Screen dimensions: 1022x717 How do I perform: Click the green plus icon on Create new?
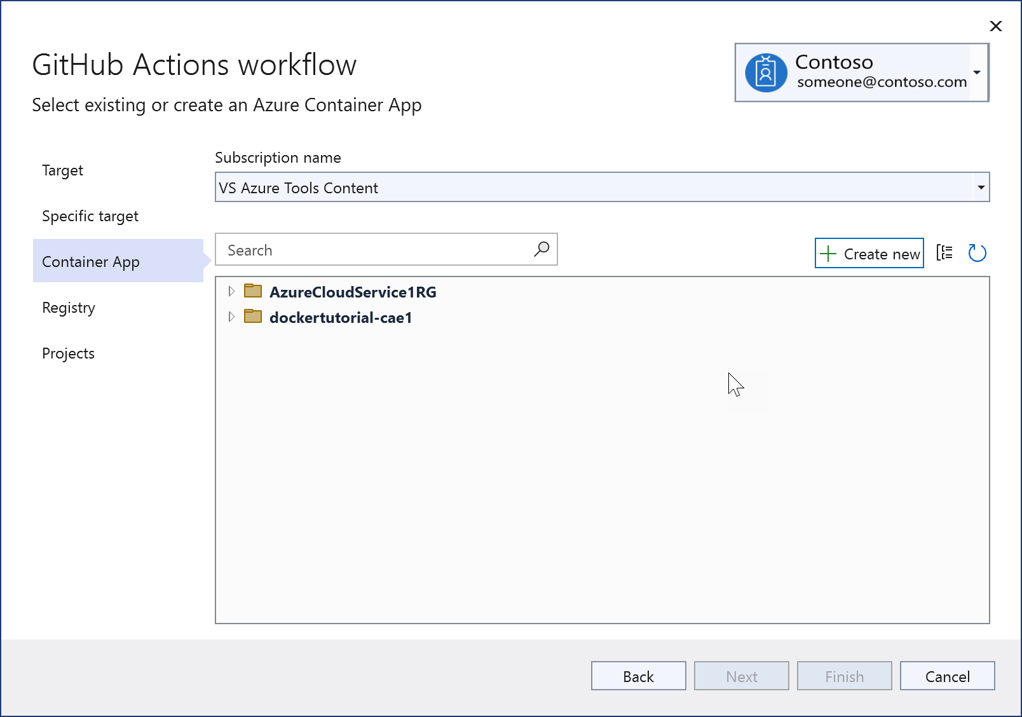coord(829,253)
